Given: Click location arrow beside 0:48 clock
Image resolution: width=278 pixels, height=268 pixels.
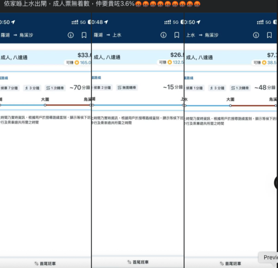Looking at the screenshot, I should 106,22.
